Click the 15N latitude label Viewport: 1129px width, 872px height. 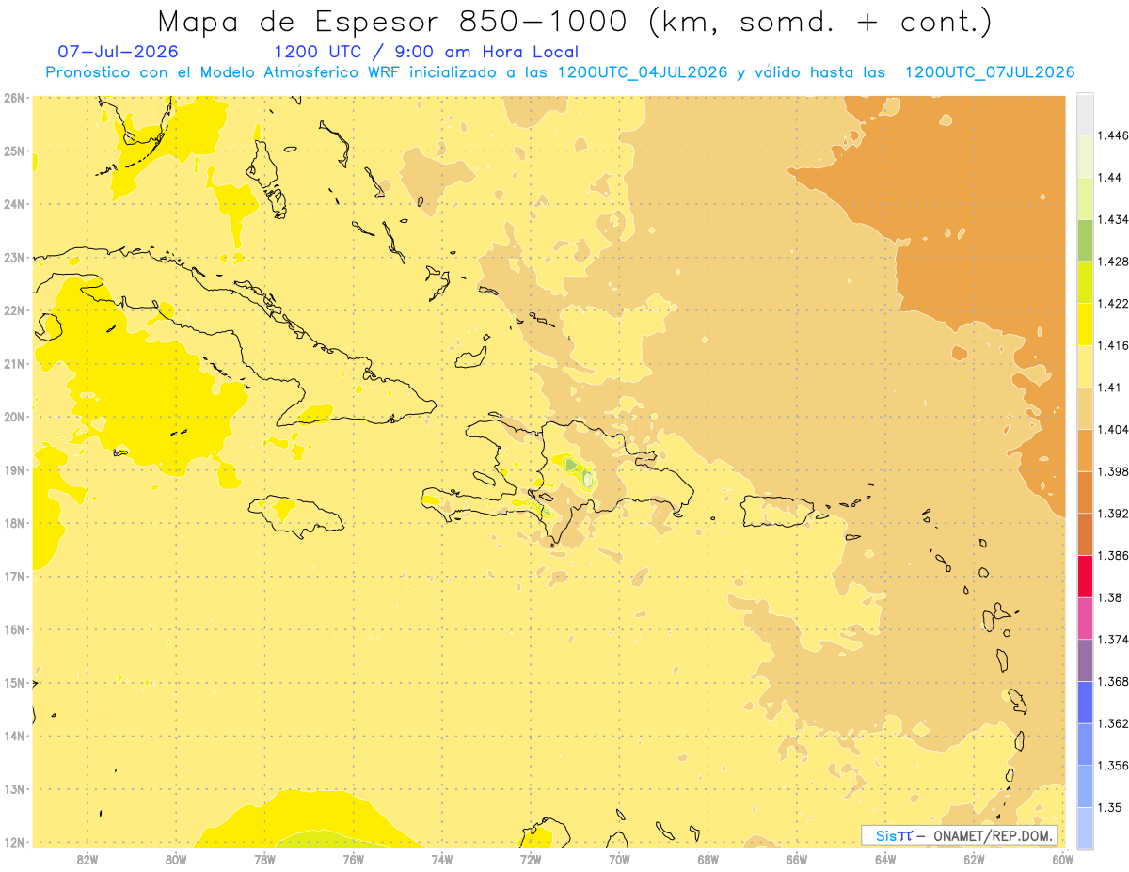click(14, 682)
